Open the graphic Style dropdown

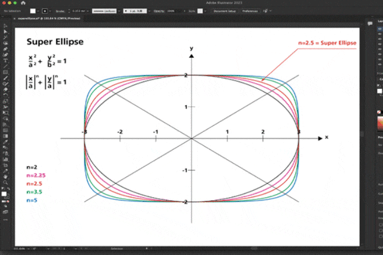(x=205, y=11)
